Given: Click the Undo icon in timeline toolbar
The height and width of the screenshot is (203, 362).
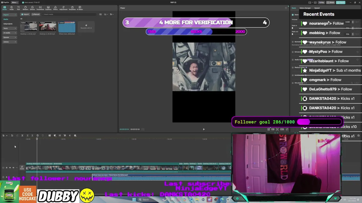Looking at the screenshot, I should pos(12,136).
